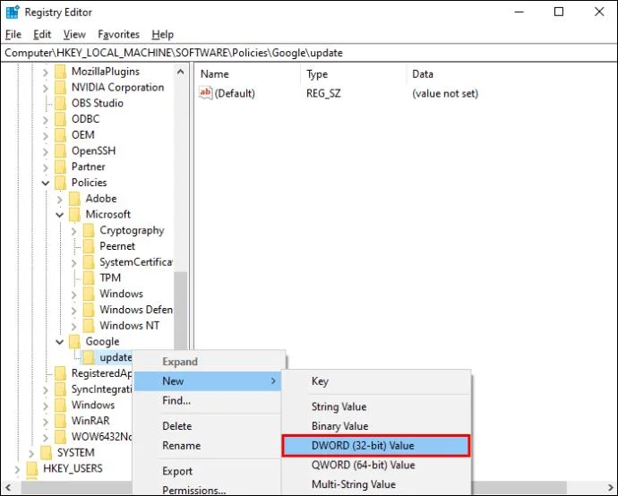
Task: Click the horizontal scrollbar right arrow
Action: [610, 488]
